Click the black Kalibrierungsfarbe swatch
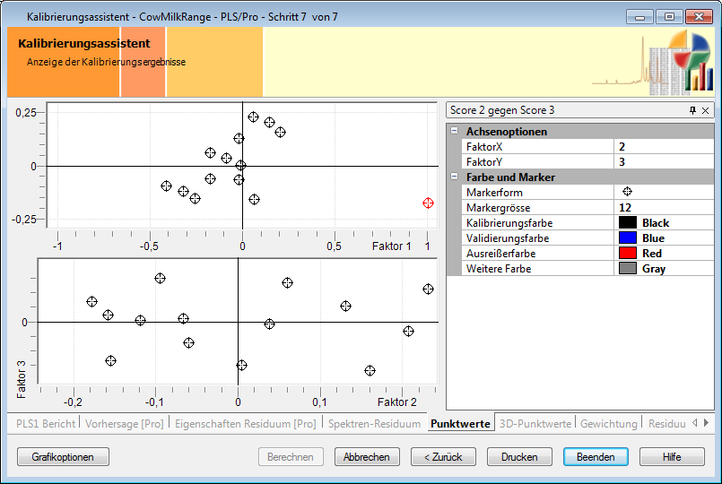The image size is (722, 484). (627, 223)
